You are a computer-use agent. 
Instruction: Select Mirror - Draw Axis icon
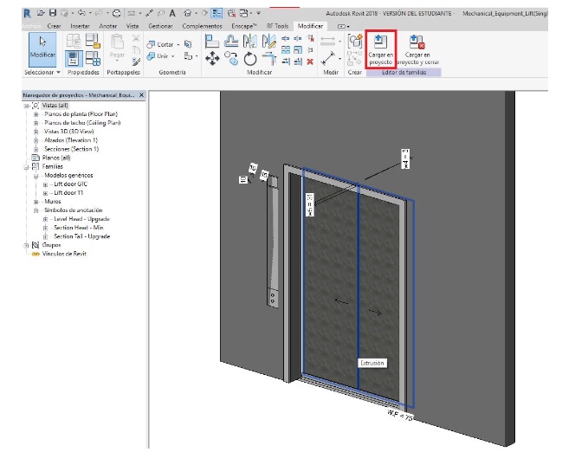point(268,41)
